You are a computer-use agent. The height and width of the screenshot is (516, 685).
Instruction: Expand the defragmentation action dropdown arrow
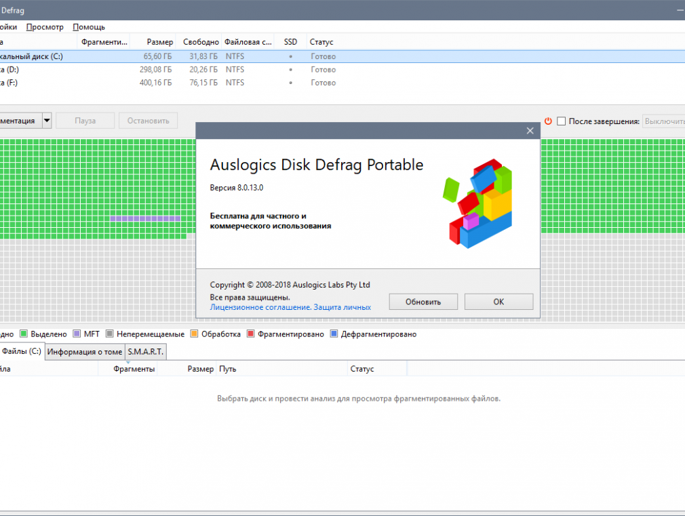pos(47,120)
